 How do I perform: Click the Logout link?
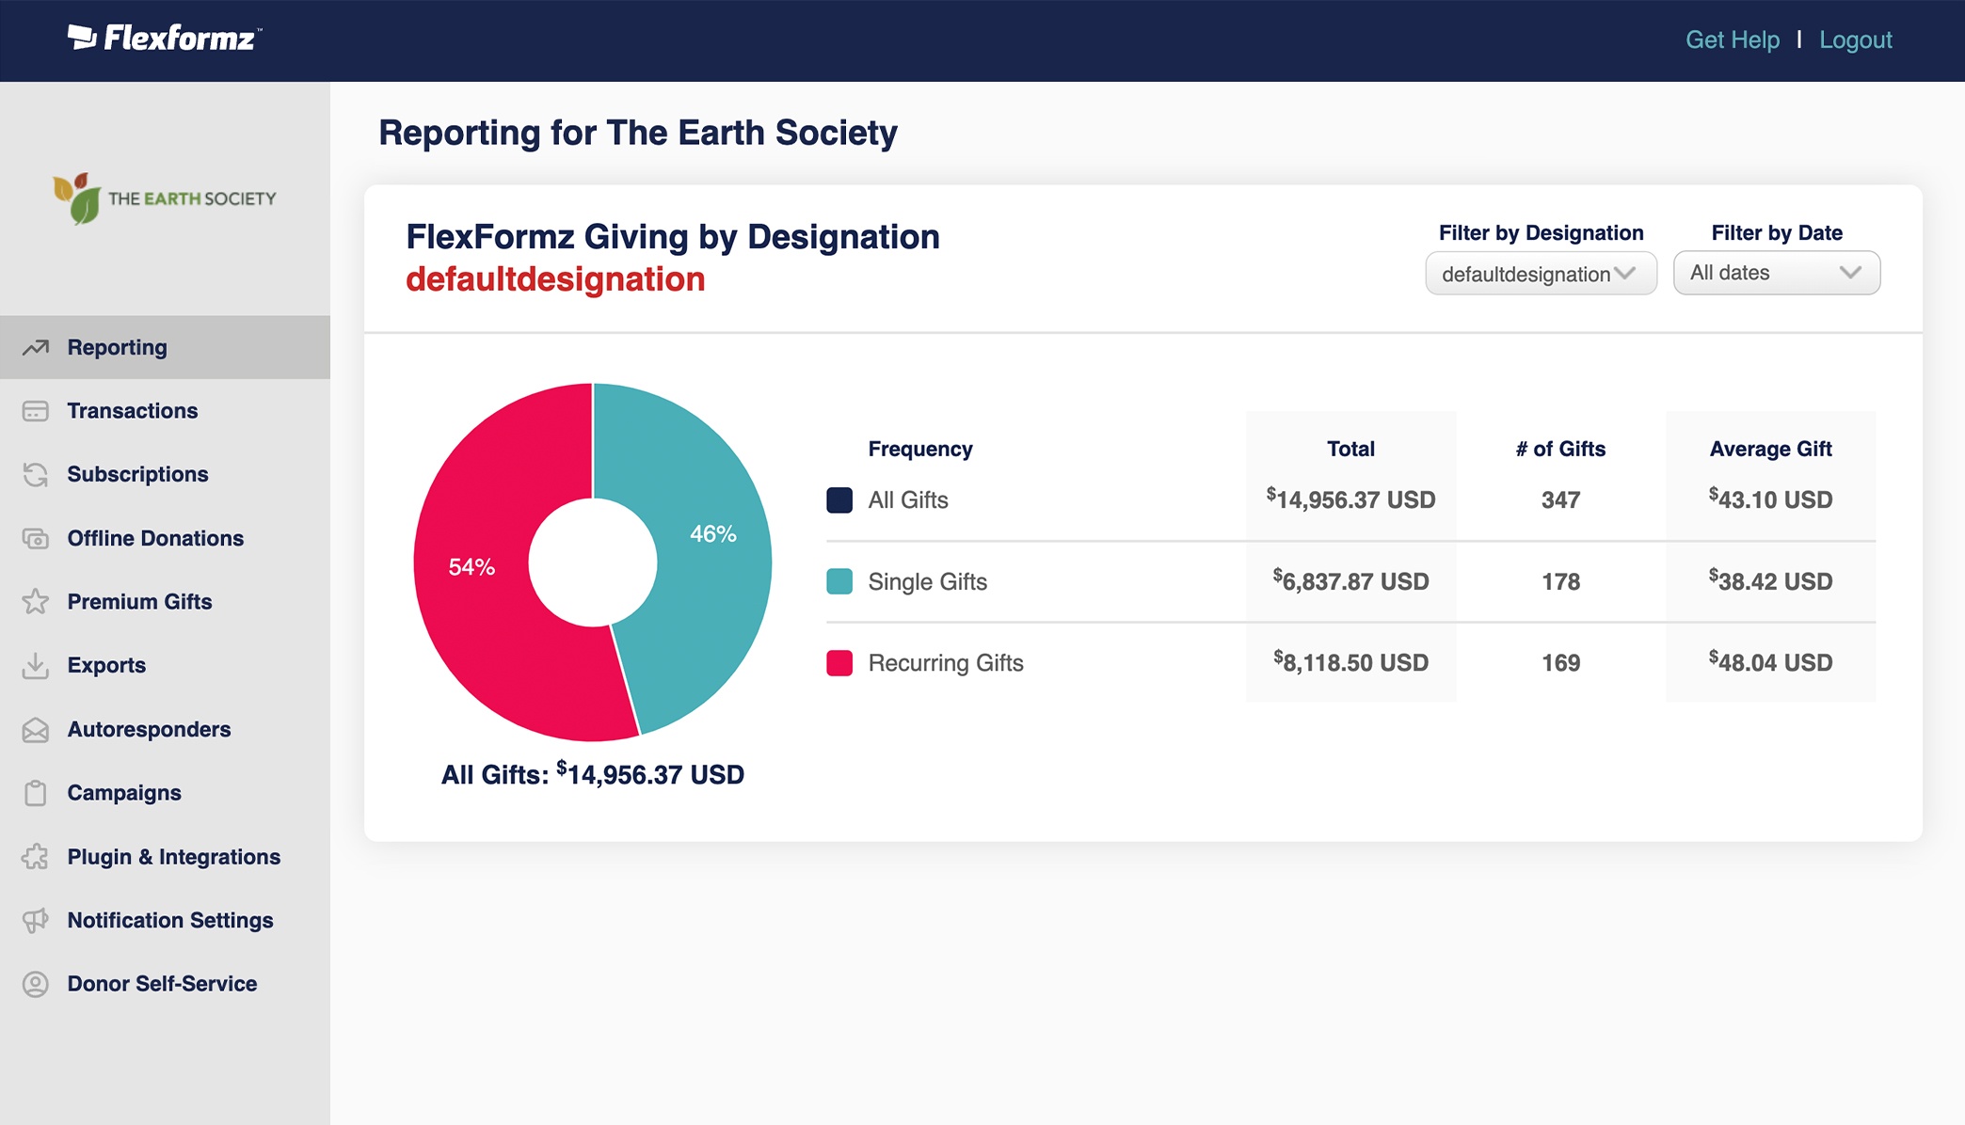click(1855, 40)
